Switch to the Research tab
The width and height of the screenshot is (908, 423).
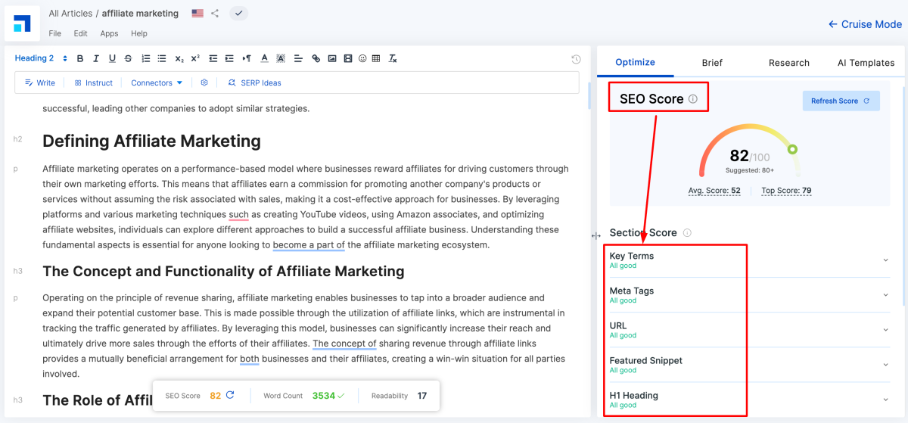click(x=788, y=63)
